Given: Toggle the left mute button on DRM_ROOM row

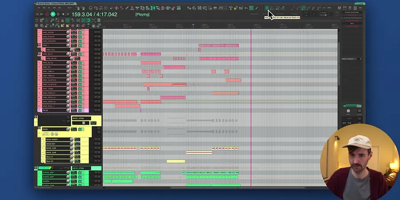Looking at the screenshot, I should click(x=96, y=32).
